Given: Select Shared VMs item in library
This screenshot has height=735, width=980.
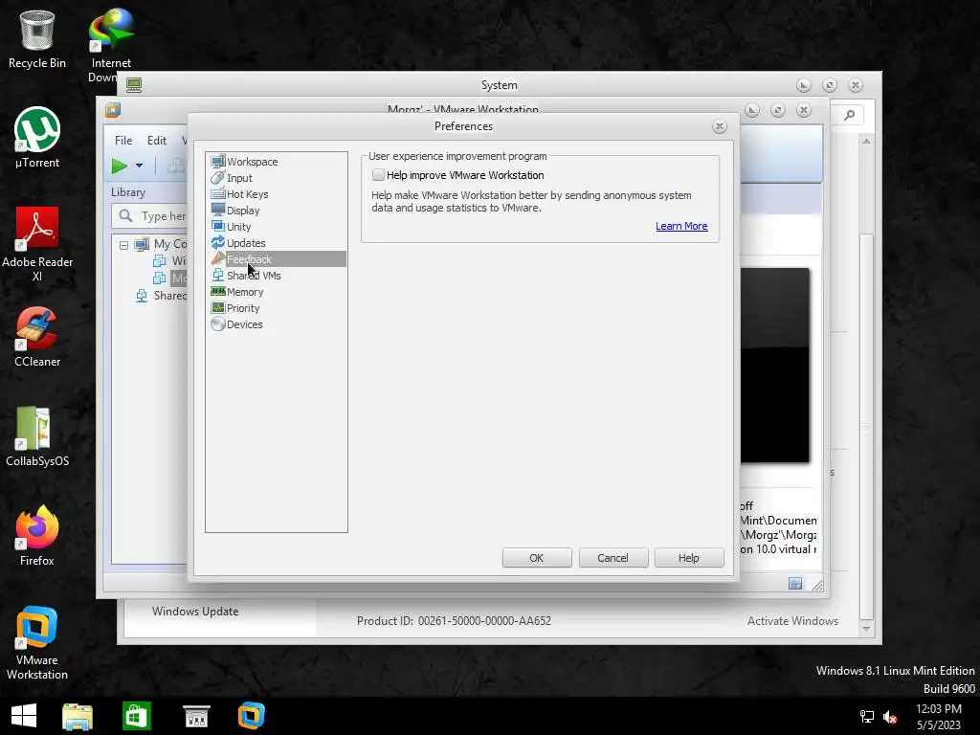Looking at the screenshot, I should [162, 295].
